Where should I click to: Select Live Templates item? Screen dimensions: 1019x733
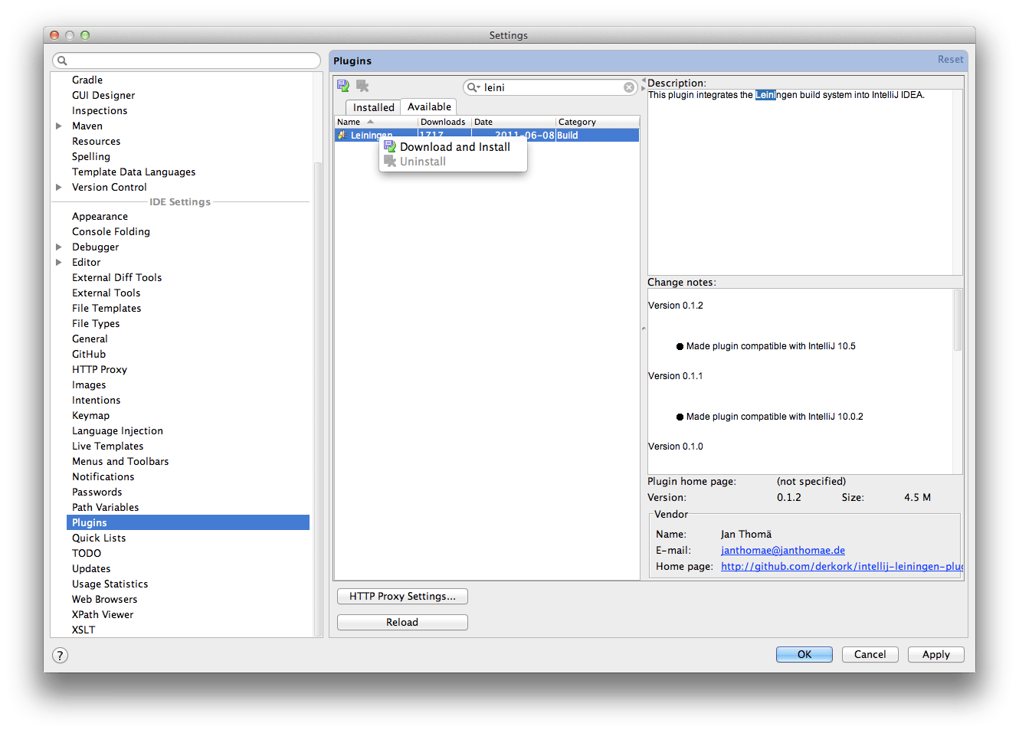(107, 446)
